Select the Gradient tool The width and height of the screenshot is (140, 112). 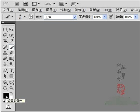[11, 58]
